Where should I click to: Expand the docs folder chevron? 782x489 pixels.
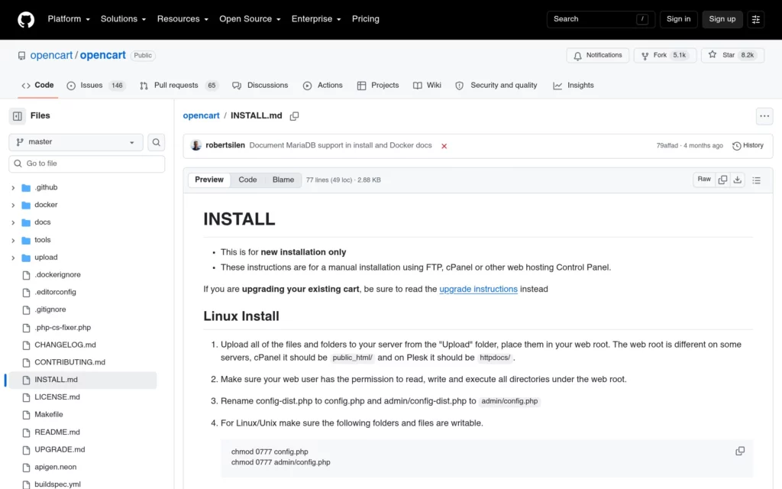tap(13, 223)
